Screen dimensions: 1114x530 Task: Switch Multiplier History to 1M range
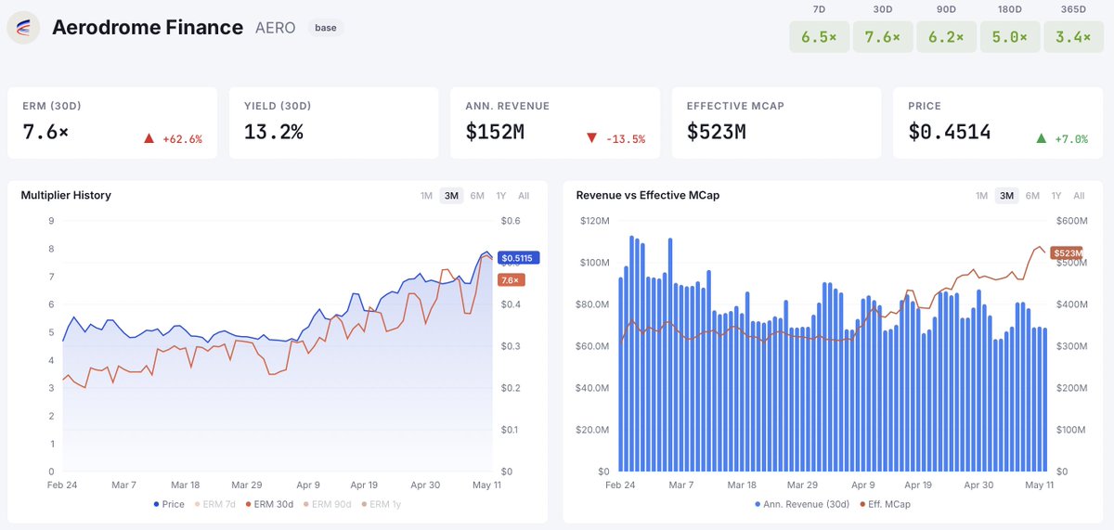point(426,196)
